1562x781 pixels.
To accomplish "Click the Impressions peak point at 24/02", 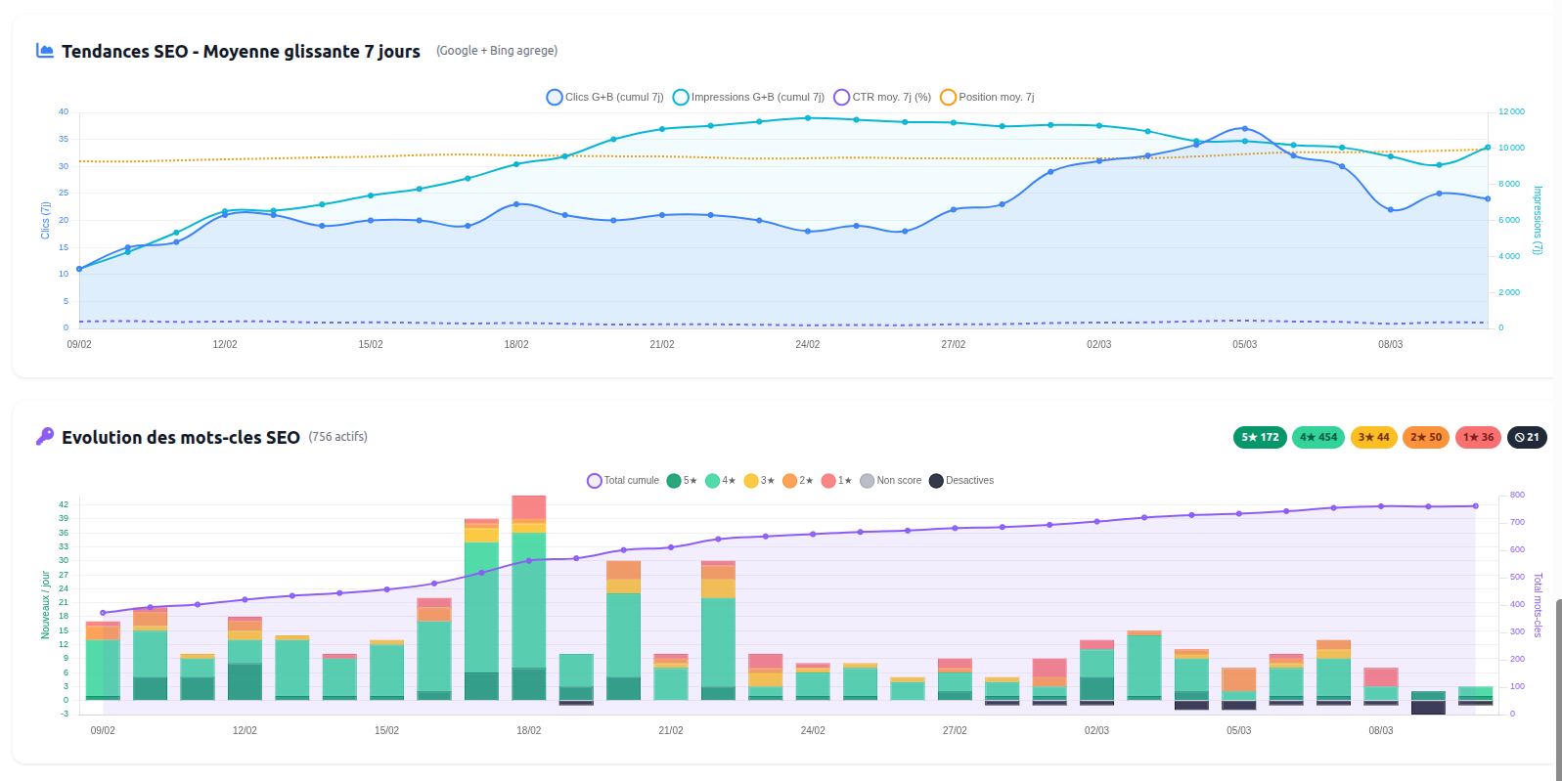I will click(x=808, y=118).
